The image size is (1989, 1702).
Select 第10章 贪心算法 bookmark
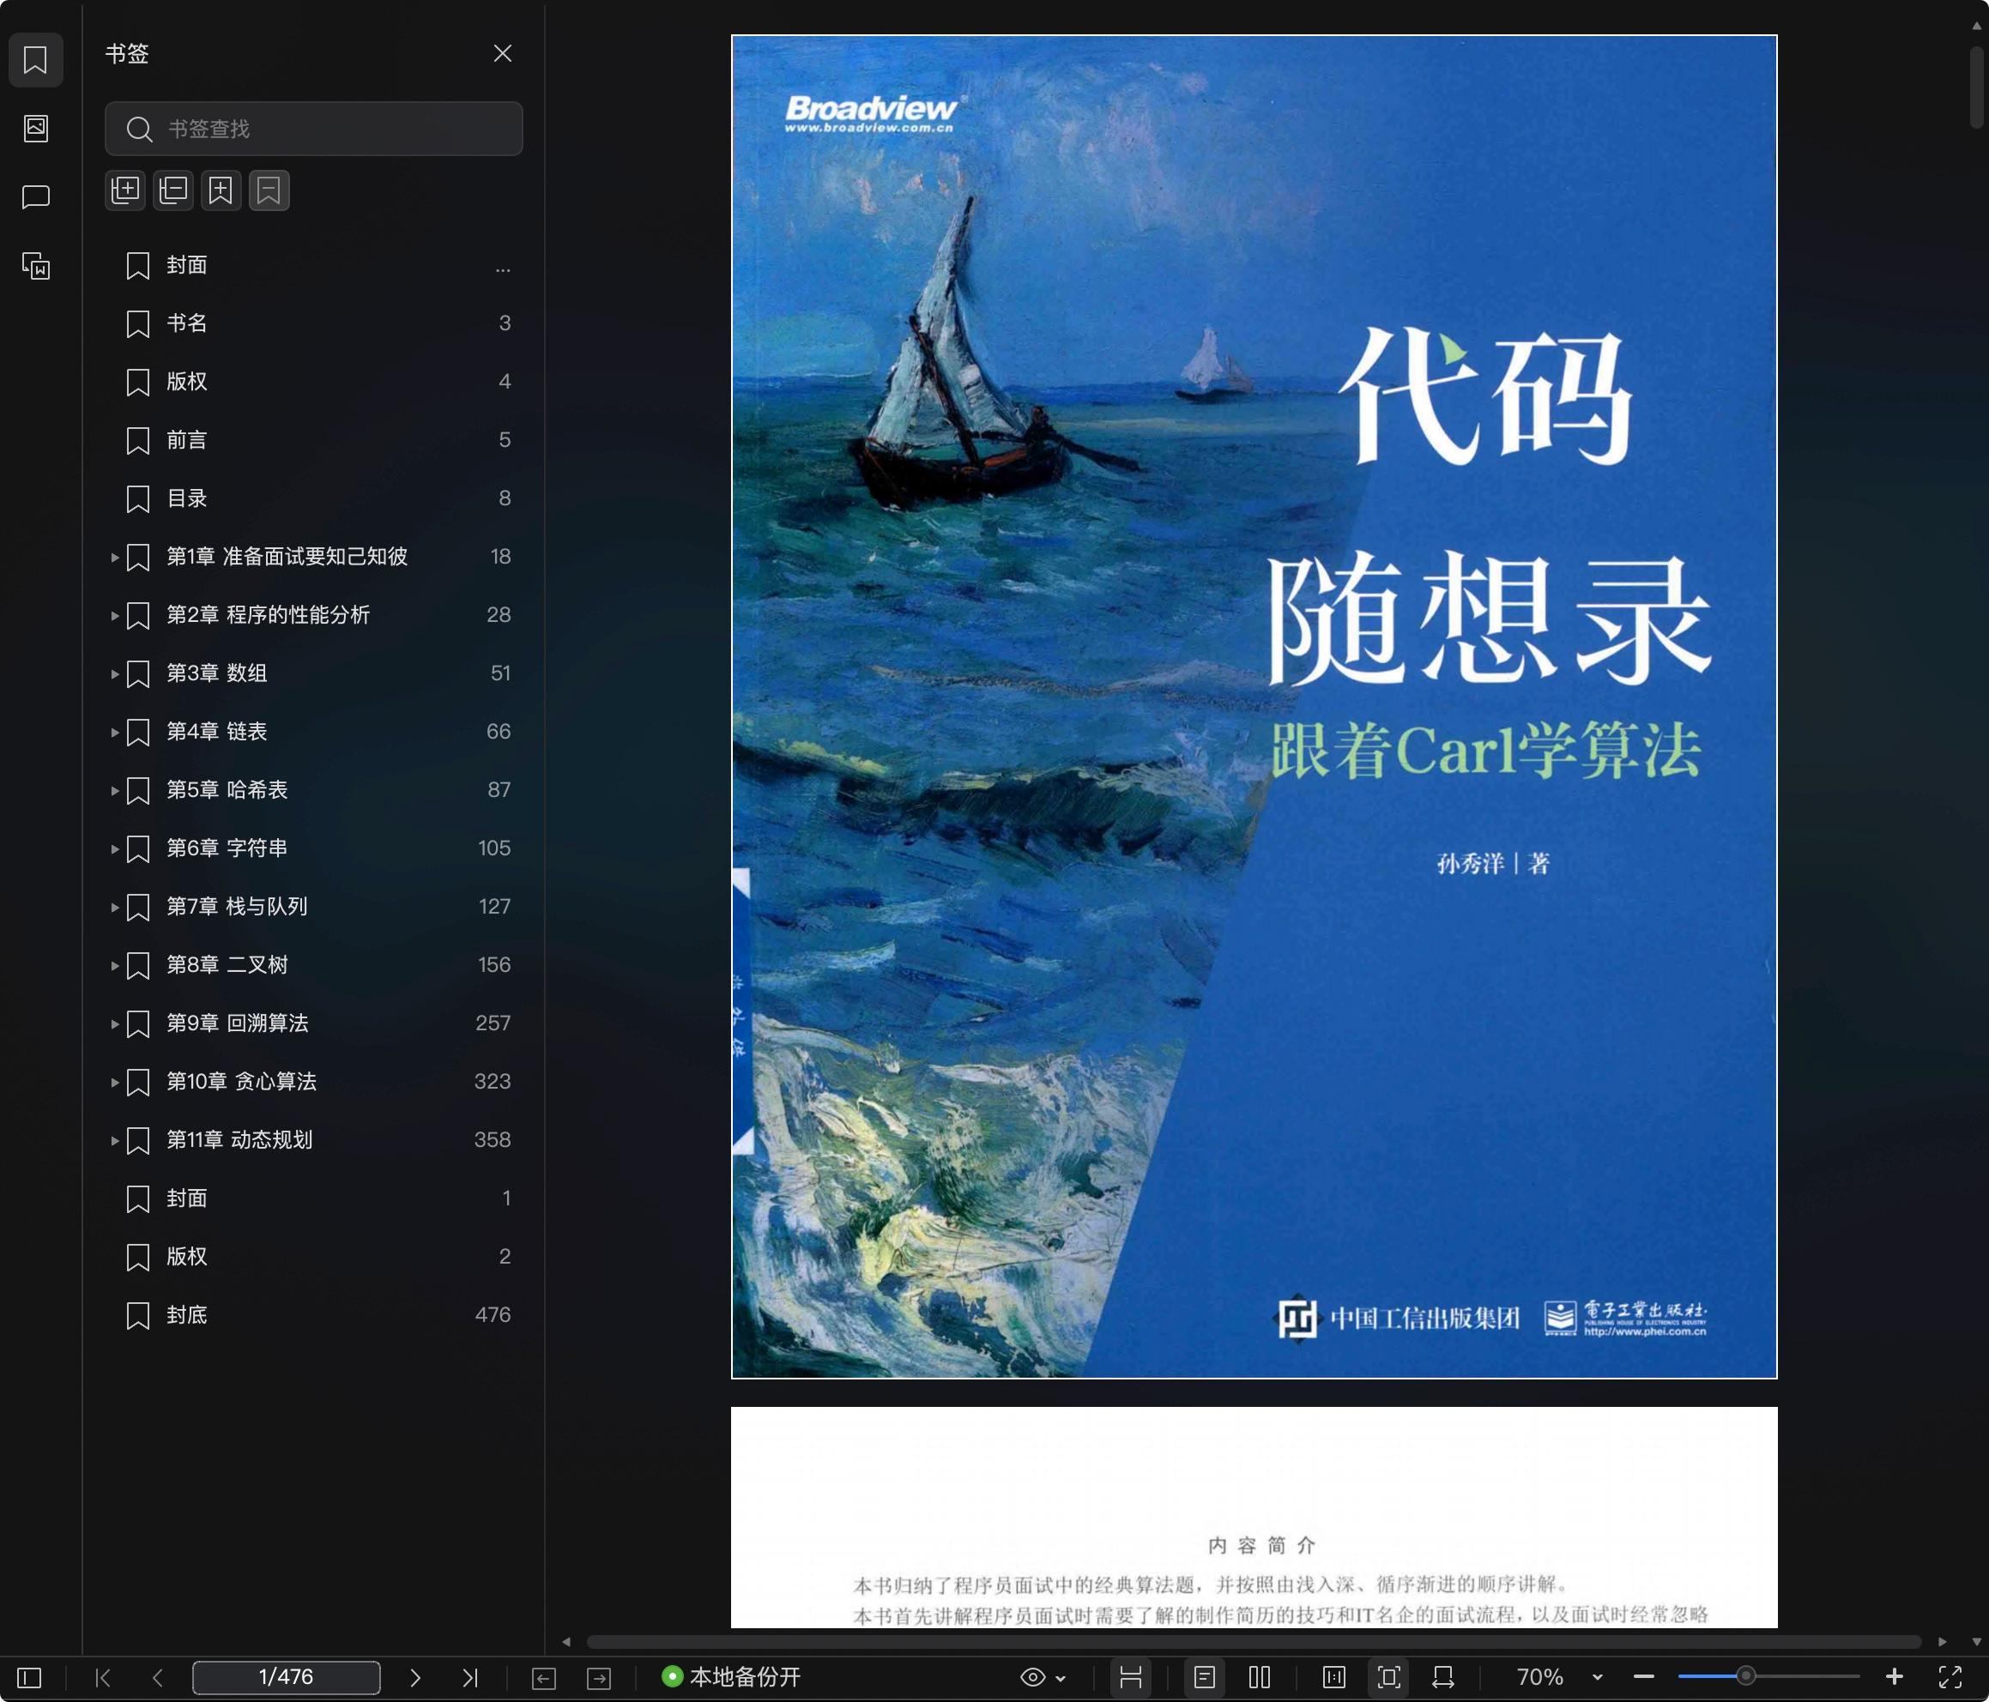pyautogui.click(x=314, y=1082)
